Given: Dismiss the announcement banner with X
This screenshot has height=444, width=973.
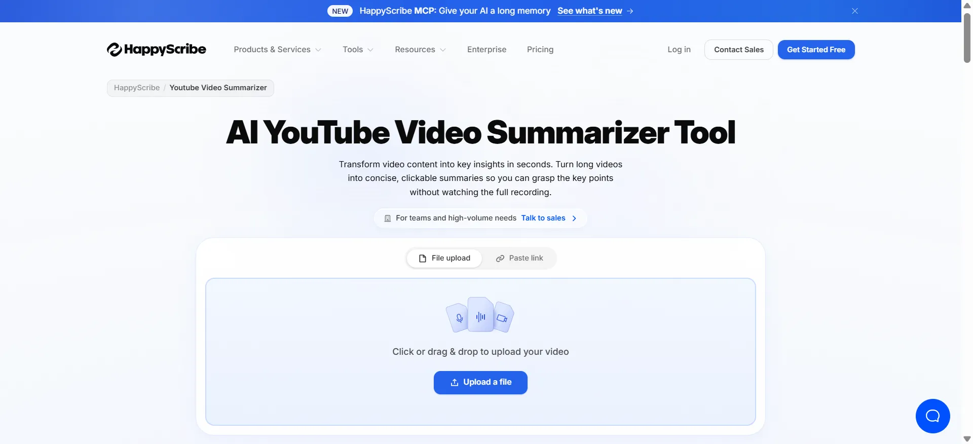Looking at the screenshot, I should 855,11.
